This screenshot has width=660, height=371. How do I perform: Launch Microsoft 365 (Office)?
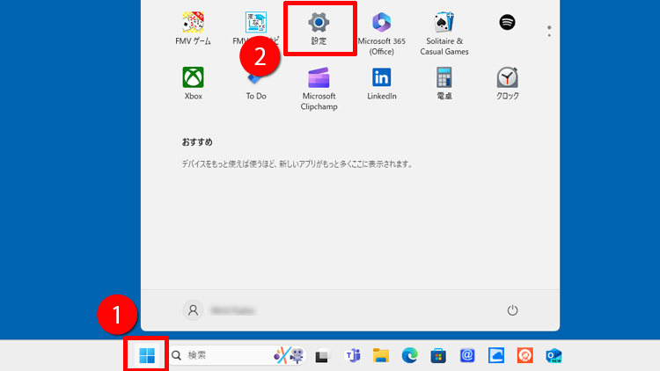pos(381,33)
